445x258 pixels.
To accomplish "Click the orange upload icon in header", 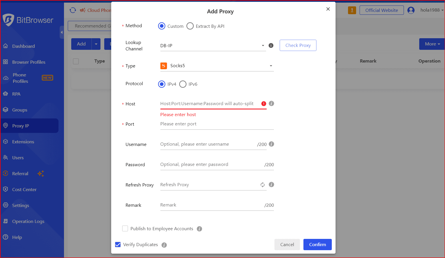I will click(x=352, y=10).
